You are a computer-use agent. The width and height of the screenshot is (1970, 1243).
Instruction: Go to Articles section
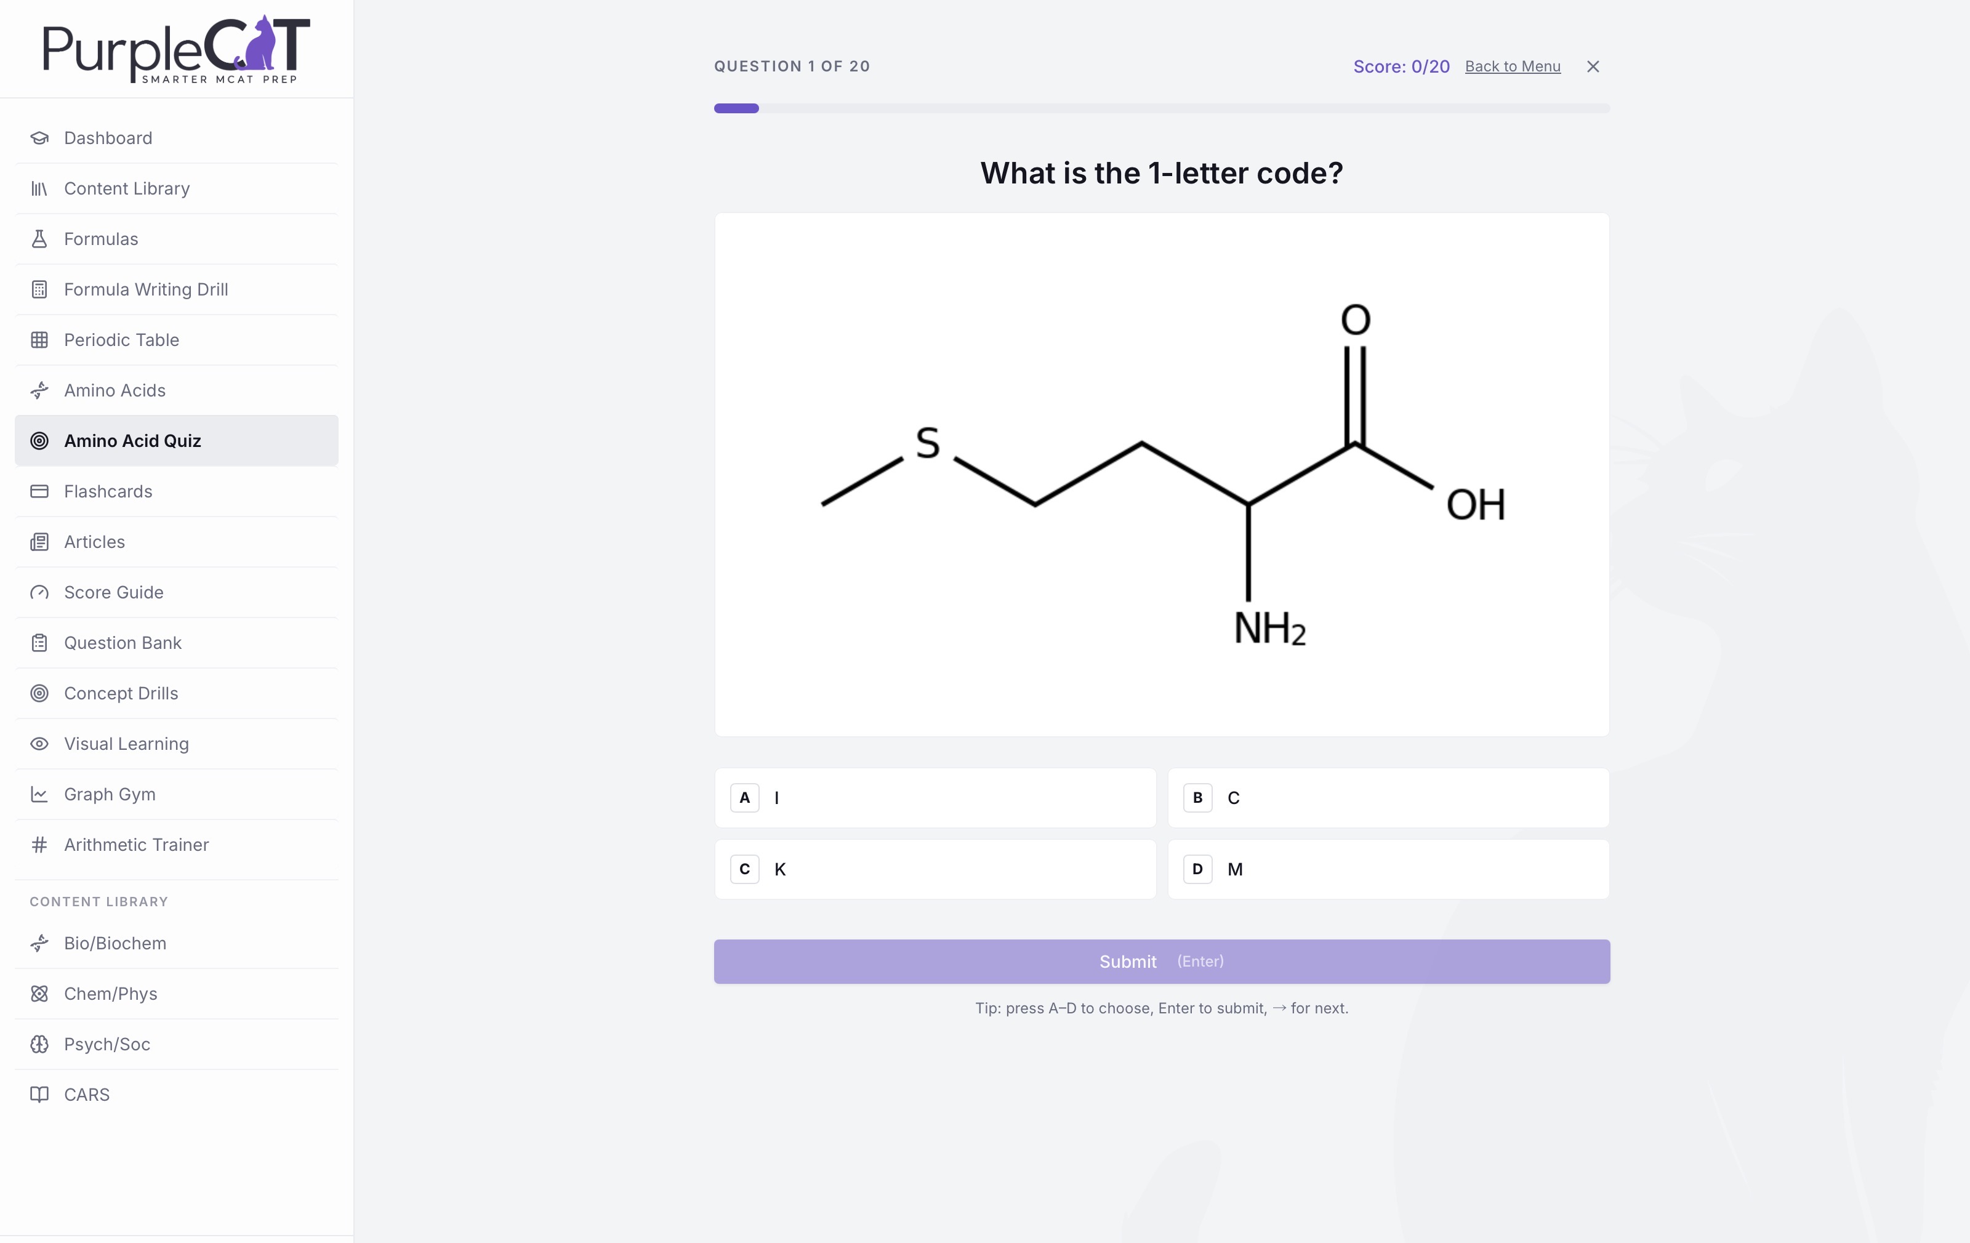click(177, 542)
